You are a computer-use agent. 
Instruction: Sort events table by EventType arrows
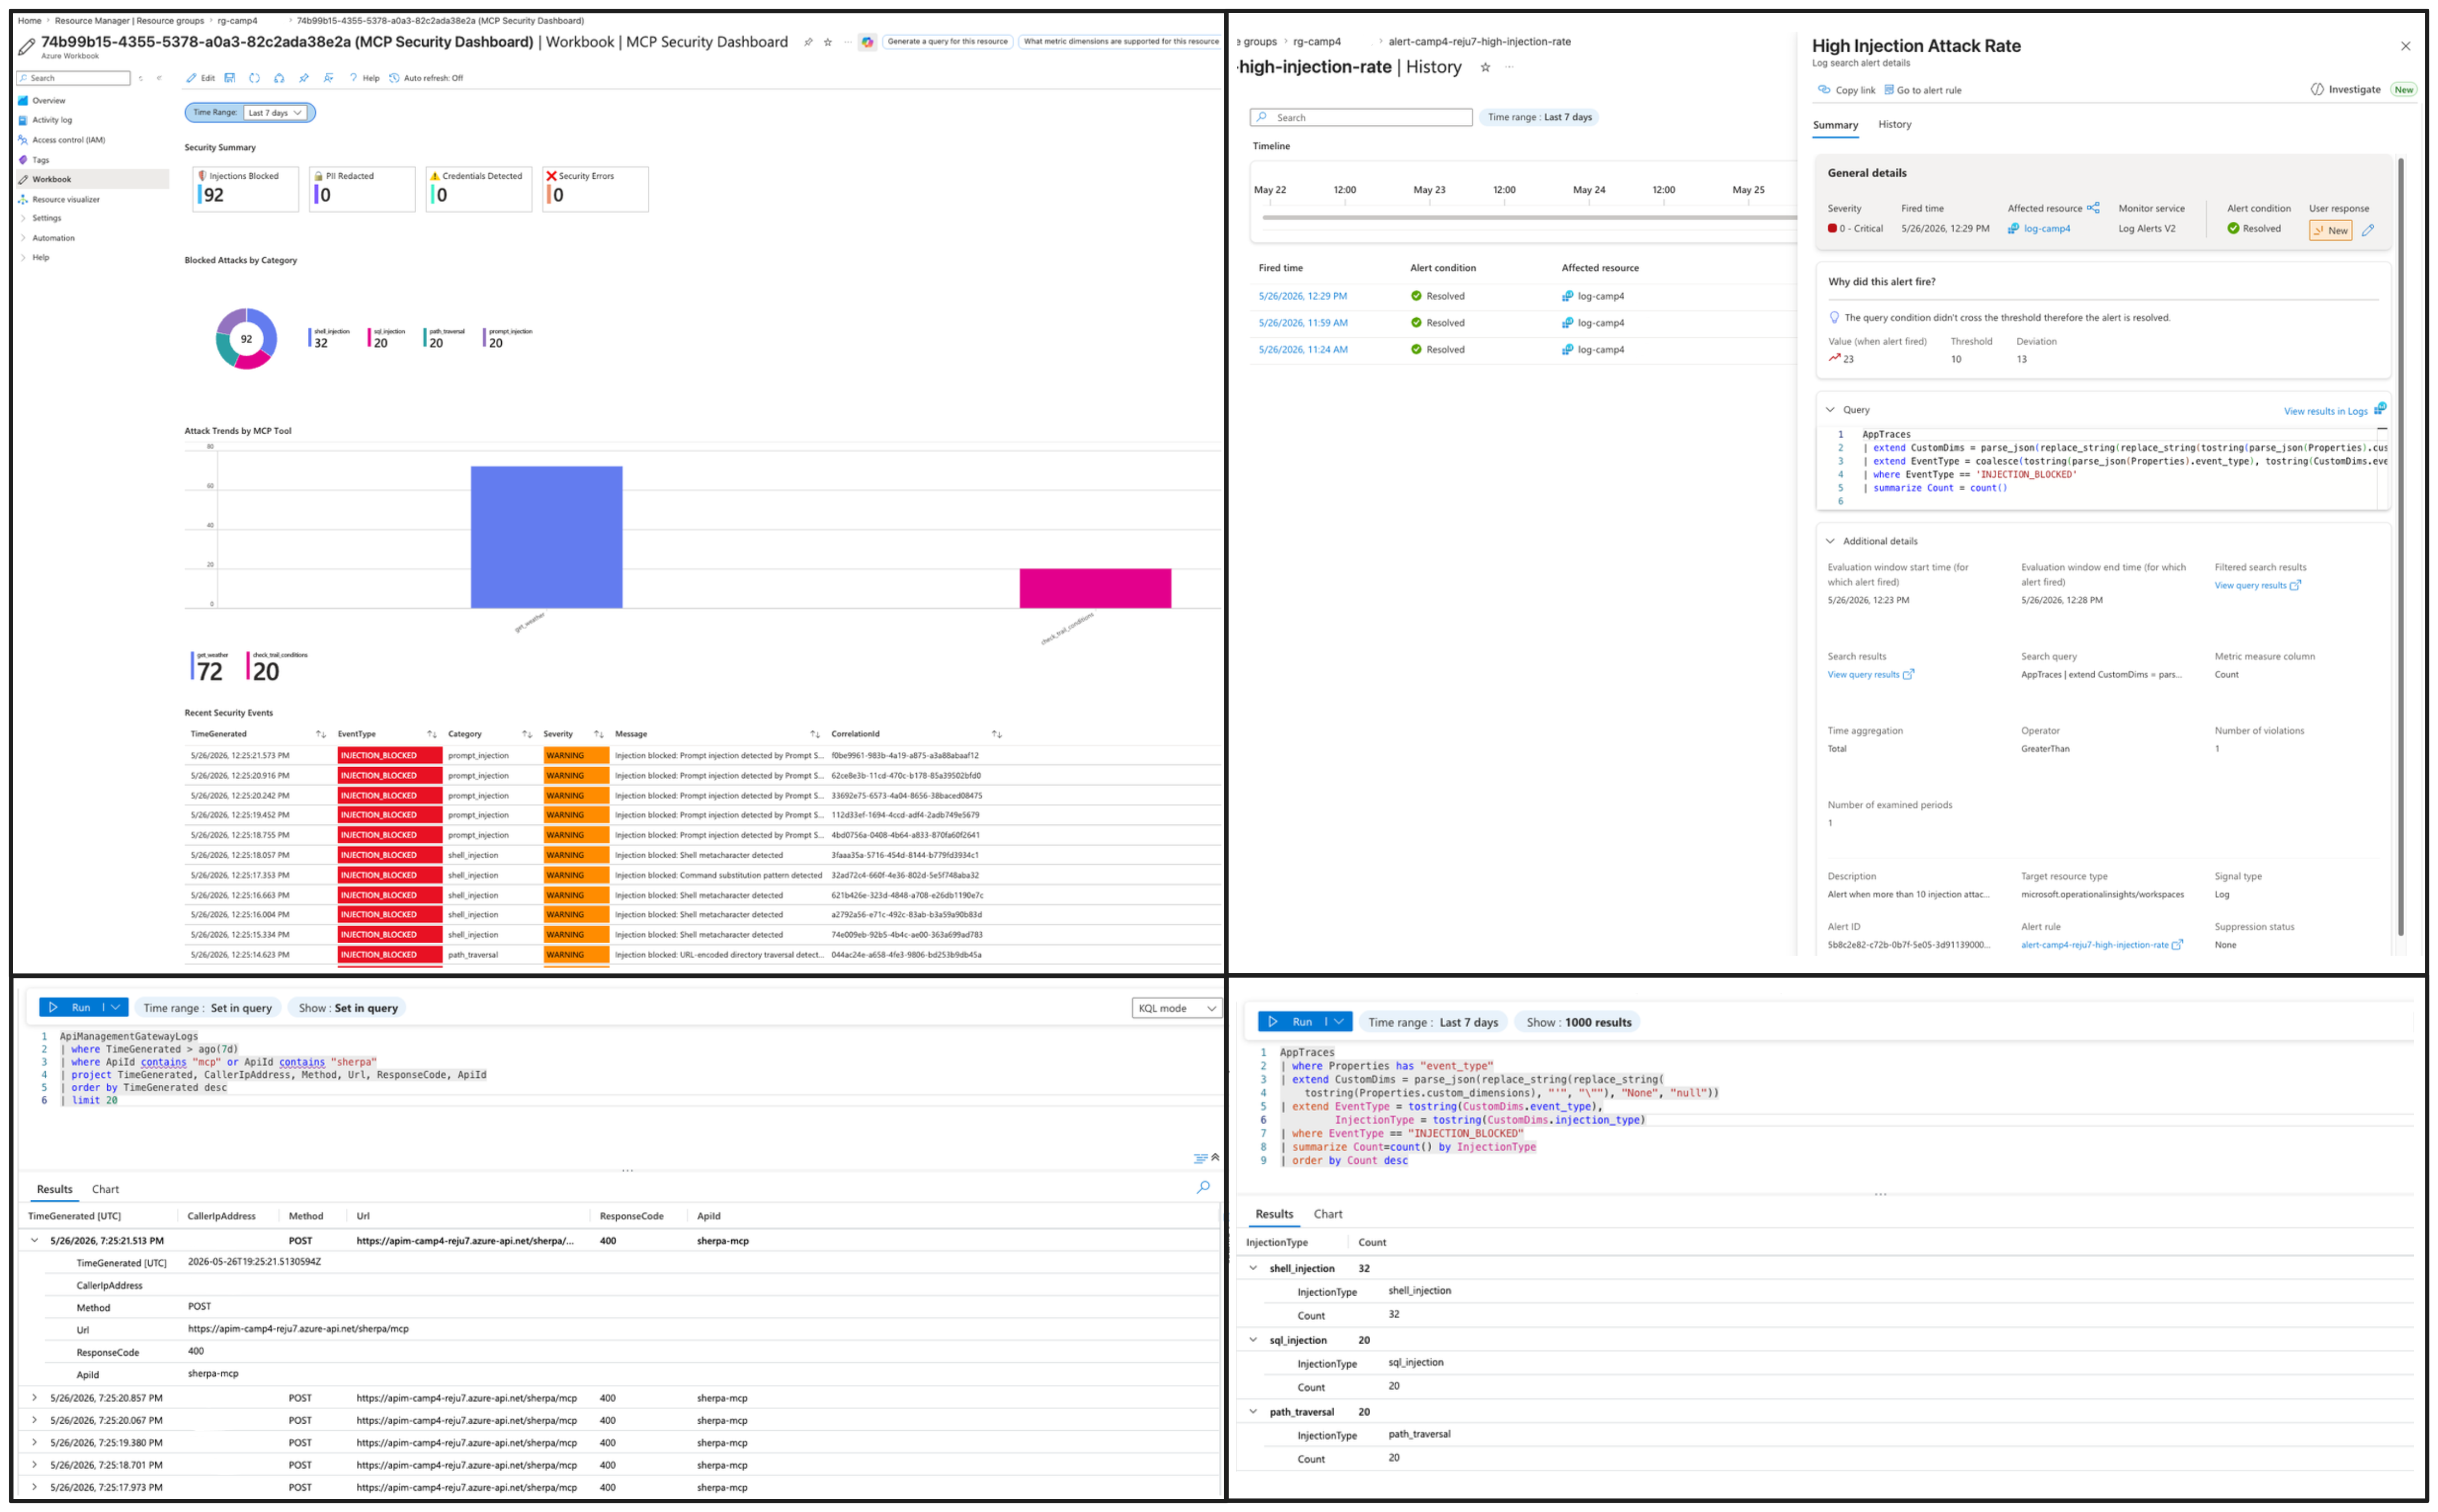[432, 734]
